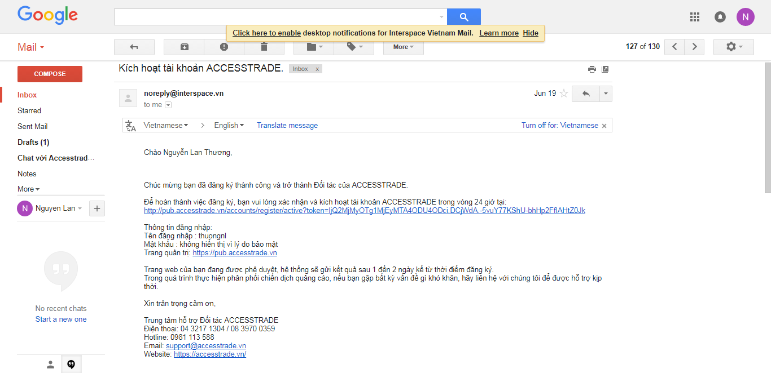This screenshot has height=373, width=771.
Task: Print all using the printer icon
Action: click(592, 69)
